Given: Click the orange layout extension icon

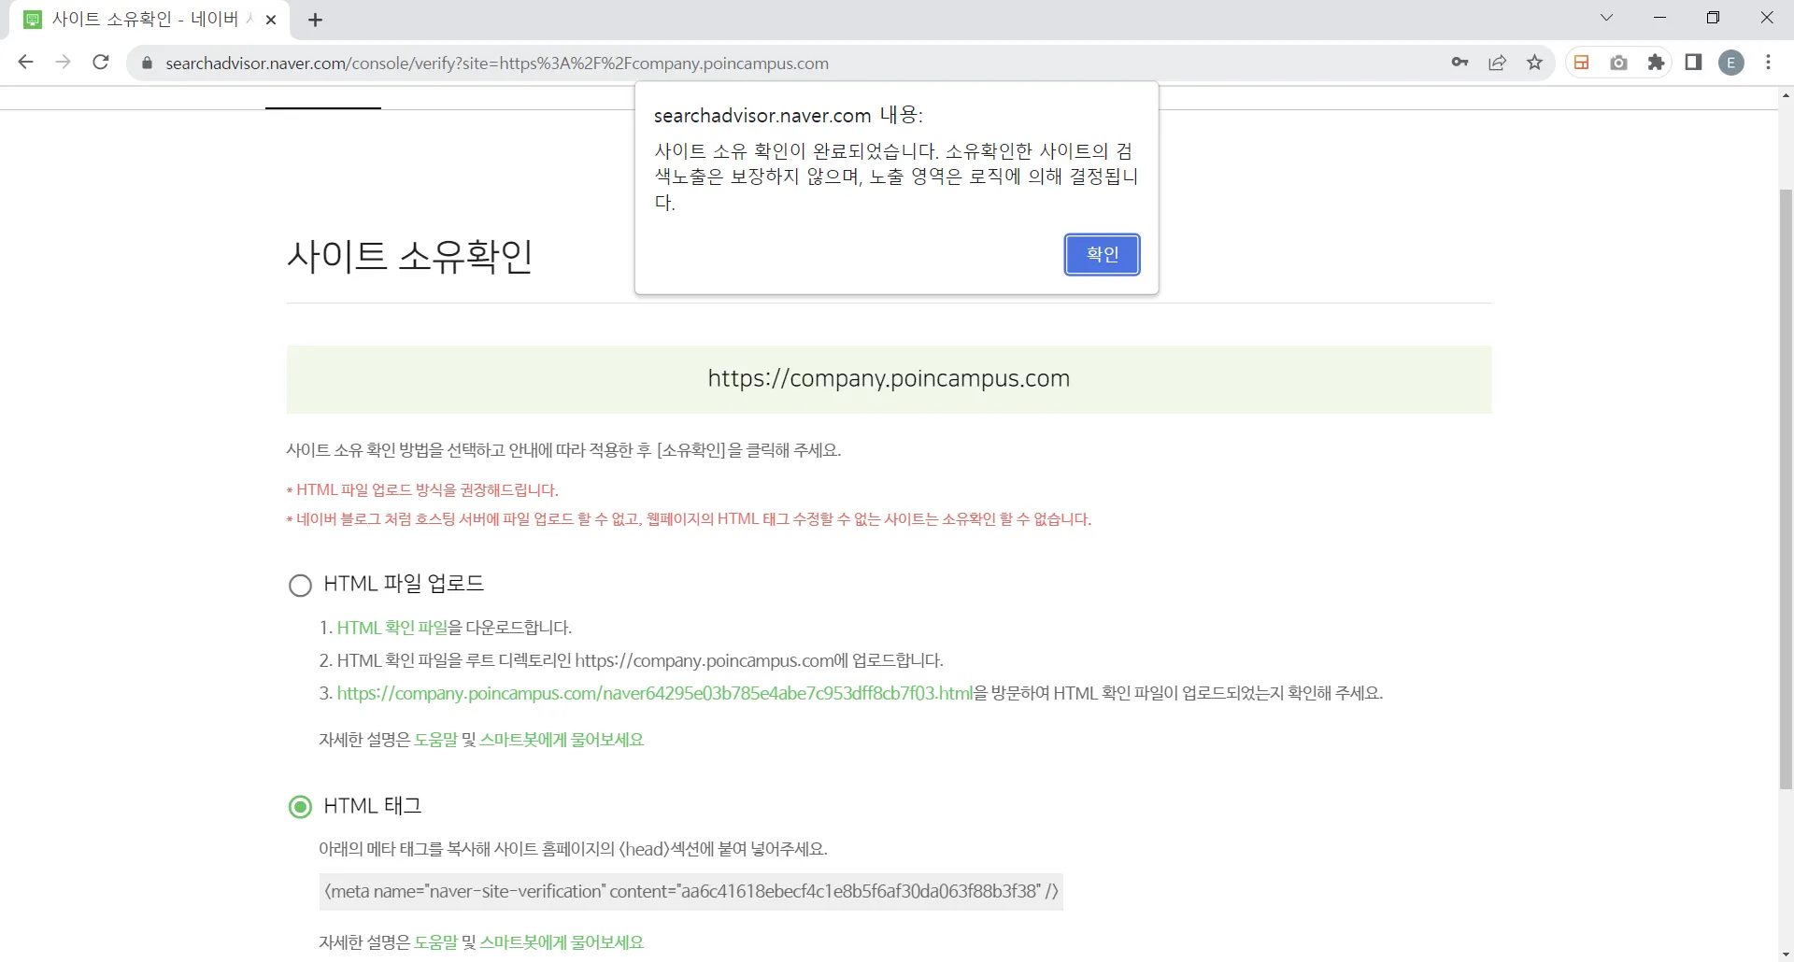Looking at the screenshot, I should pyautogui.click(x=1581, y=63).
